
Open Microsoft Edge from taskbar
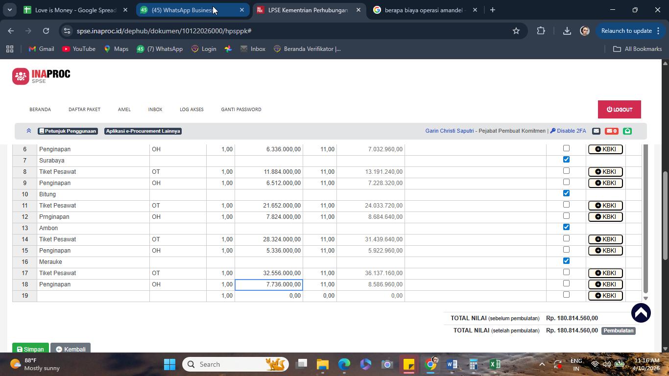click(344, 364)
